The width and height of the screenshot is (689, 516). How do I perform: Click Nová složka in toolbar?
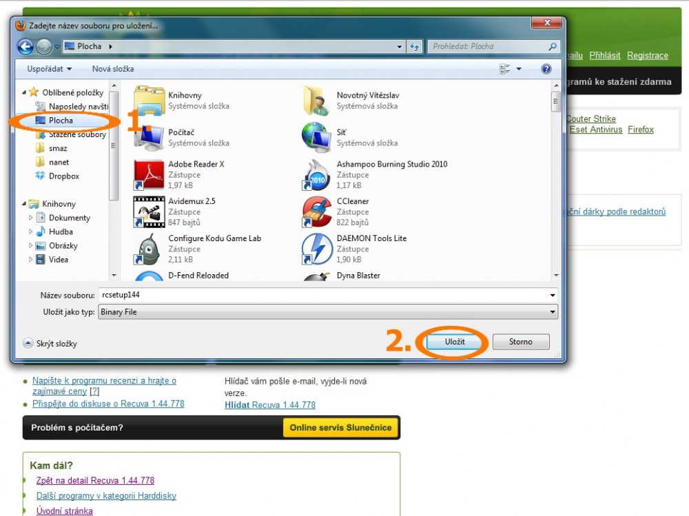(113, 69)
